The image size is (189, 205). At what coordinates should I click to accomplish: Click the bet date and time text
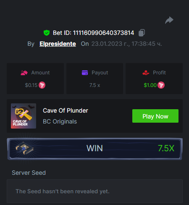click(126, 44)
